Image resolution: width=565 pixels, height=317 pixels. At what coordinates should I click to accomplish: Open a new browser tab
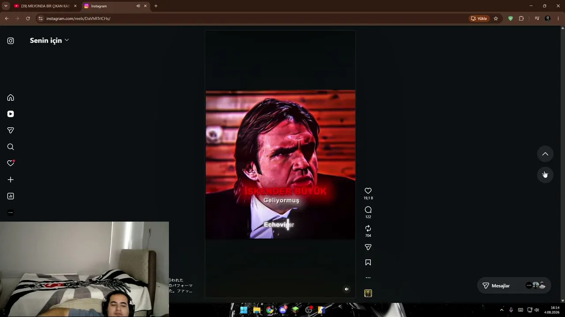[156, 6]
